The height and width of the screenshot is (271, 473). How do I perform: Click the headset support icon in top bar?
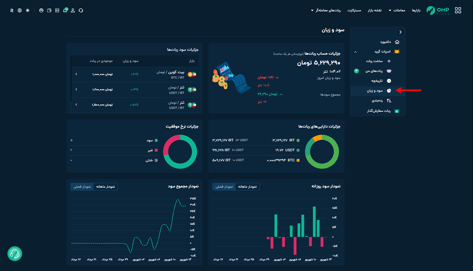coord(81,10)
